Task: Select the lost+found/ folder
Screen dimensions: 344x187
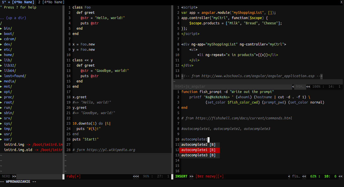Action: tap(15, 76)
